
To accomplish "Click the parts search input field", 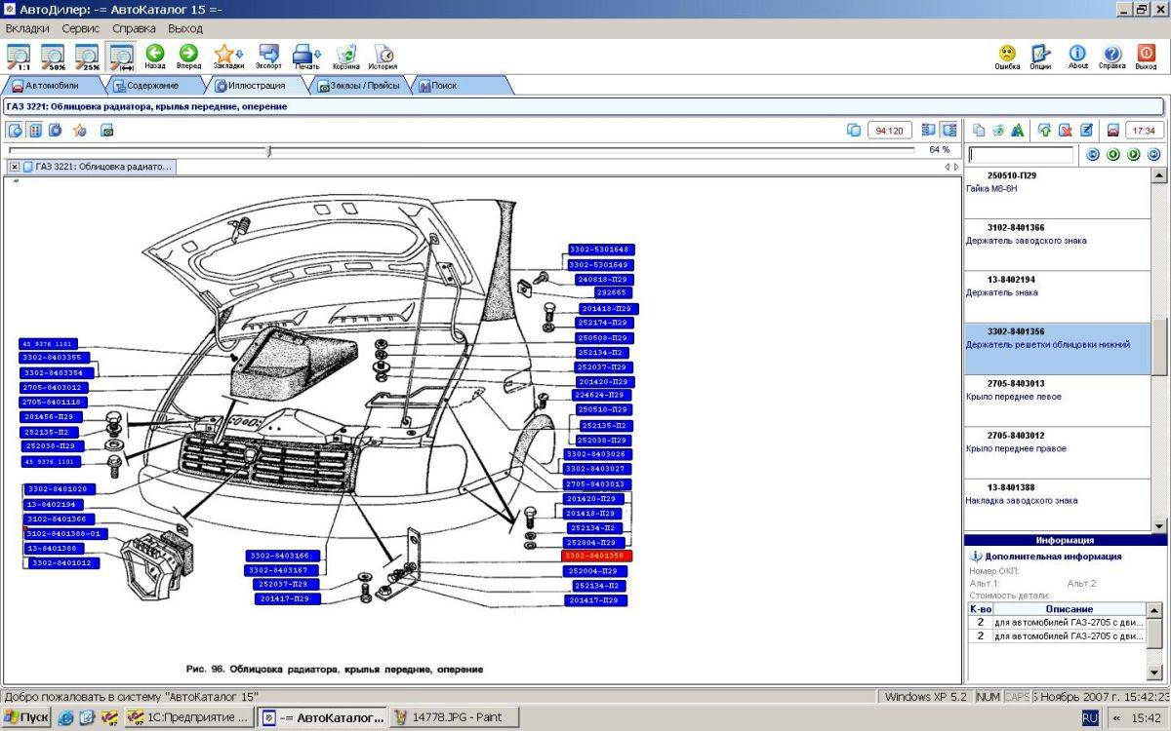I will 1021,154.
